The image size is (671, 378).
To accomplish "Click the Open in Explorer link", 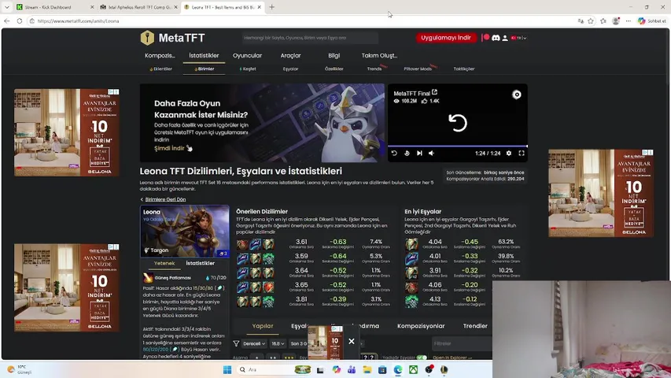I will tap(452, 358).
